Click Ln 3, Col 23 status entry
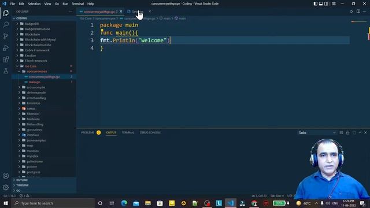 (259, 196)
